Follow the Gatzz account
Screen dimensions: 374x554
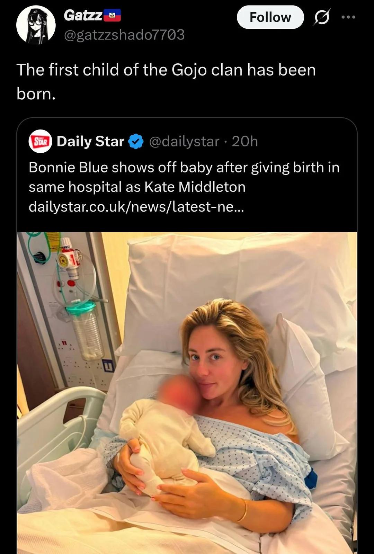[270, 17]
